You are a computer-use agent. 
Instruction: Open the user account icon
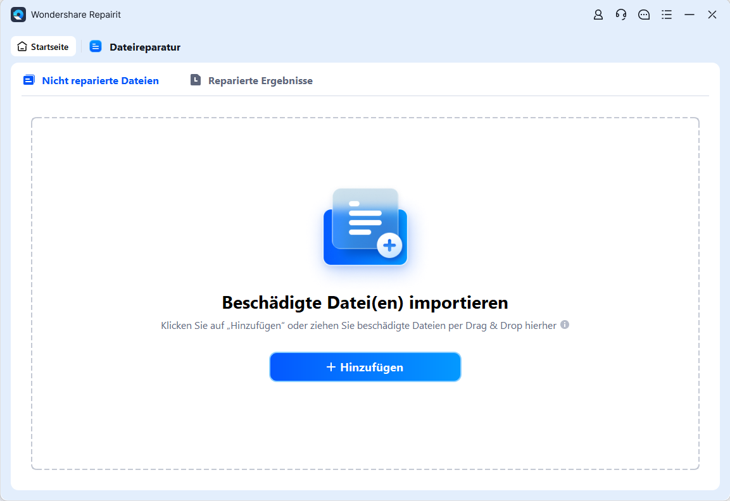(598, 15)
